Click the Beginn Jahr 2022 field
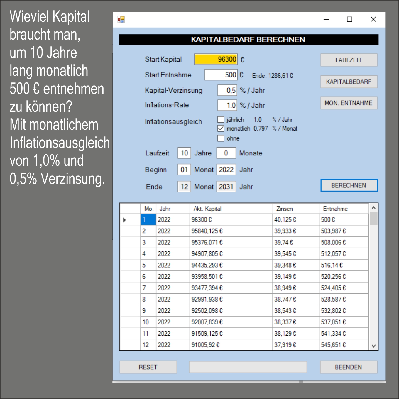The image size is (399, 399). [226, 170]
